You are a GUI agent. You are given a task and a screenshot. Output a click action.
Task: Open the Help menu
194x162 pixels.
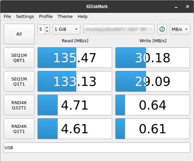pyautogui.click(x=83, y=16)
